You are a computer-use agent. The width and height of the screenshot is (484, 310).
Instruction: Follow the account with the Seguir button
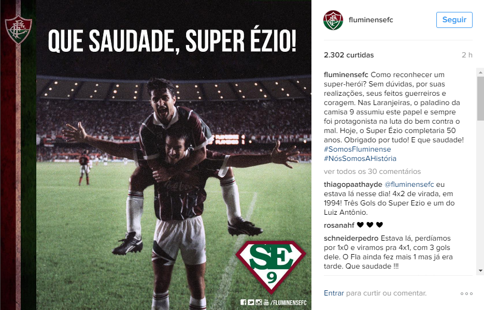[x=454, y=20]
